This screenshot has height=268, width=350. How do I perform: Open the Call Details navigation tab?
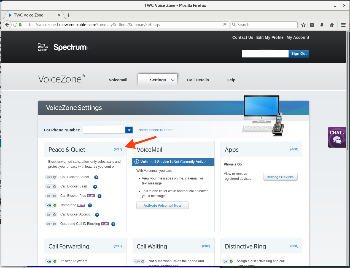point(198,80)
